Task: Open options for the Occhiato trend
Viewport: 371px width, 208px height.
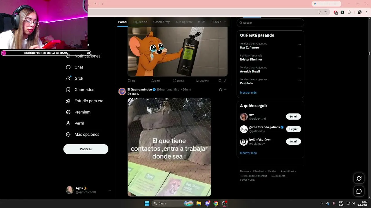Action: 299,80
